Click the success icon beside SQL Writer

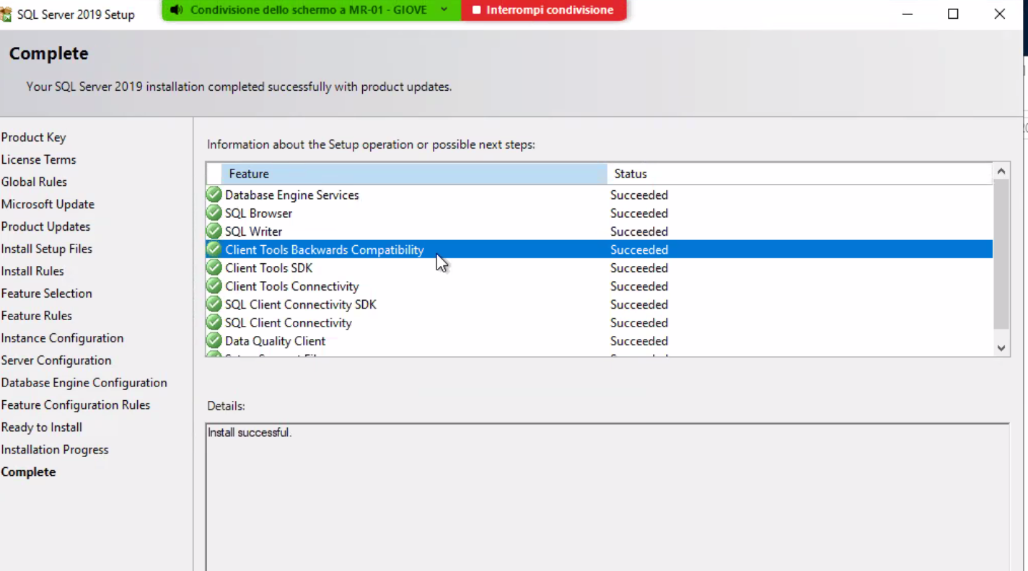pyautogui.click(x=214, y=231)
